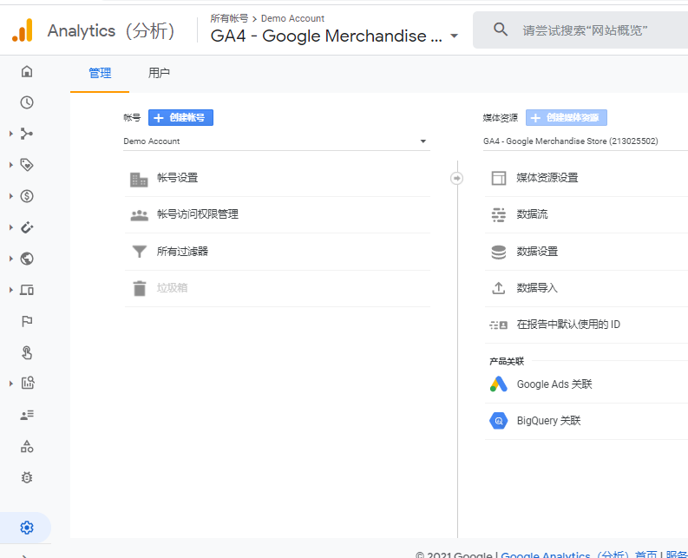Expand the Acquisition sidebar section arrow
The height and width of the screenshot is (558, 688).
pyautogui.click(x=11, y=134)
